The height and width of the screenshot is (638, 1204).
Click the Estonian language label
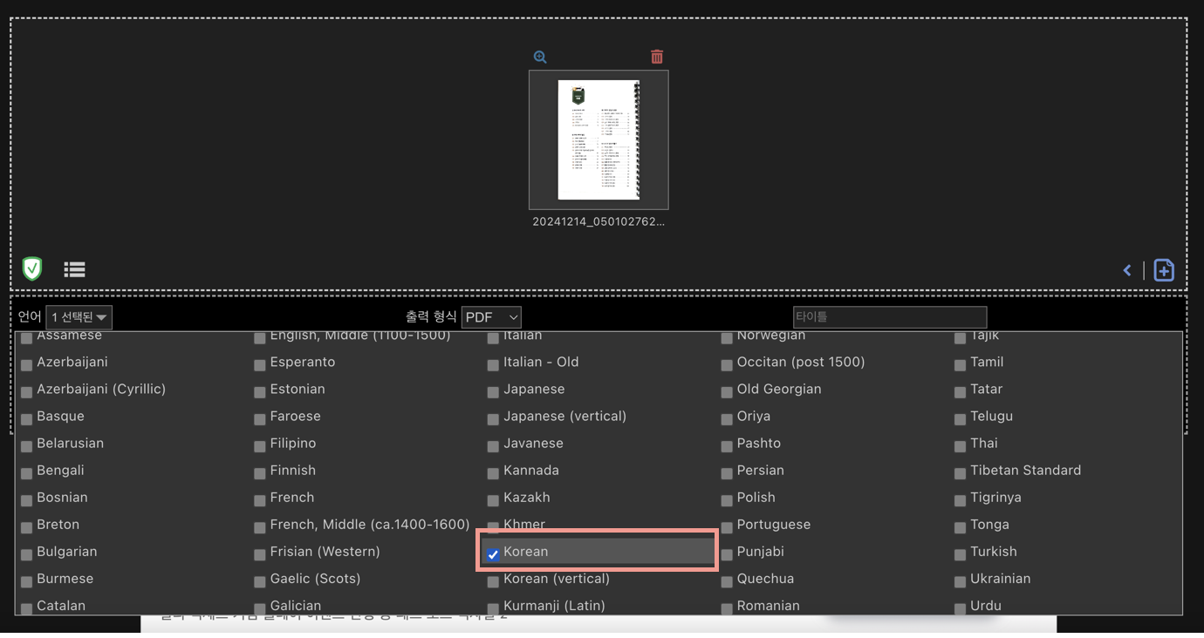298,389
